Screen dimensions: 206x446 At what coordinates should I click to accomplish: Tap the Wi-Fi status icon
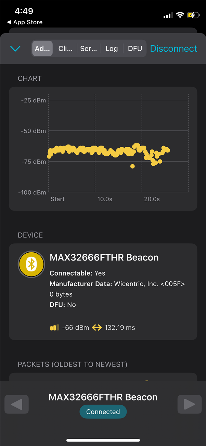coord(180,15)
